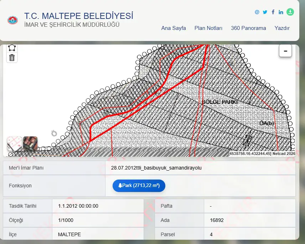Switch to the satellite imagery basemap thumbnail

tap(30, 144)
